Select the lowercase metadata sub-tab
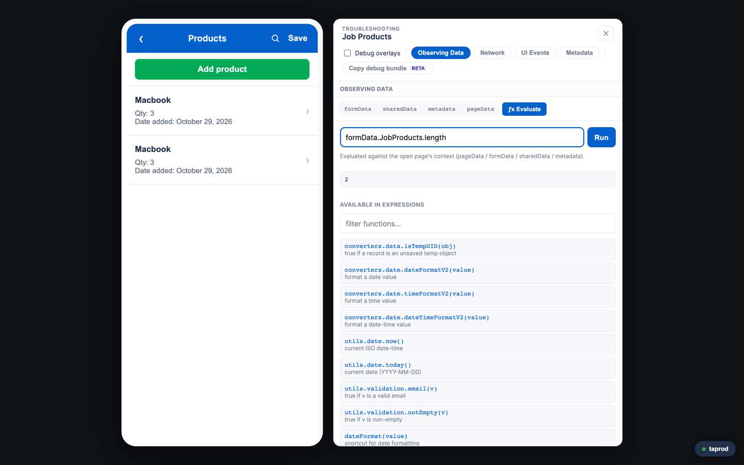This screenshot has width=744, height=465. coord(442,109)
